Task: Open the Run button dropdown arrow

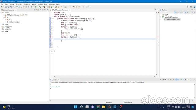Action: [x=38, y=7]
